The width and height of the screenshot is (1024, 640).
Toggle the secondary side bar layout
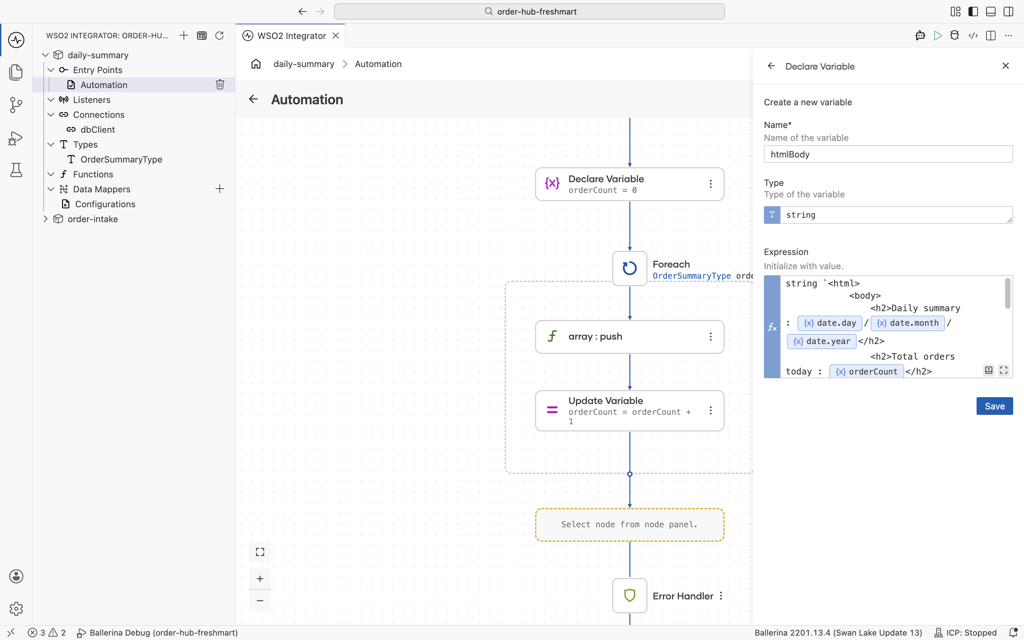1008,12
